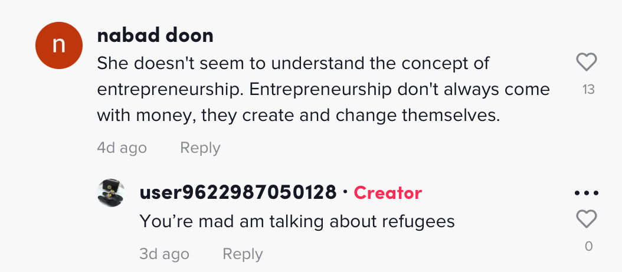Open user9622987050128's profile via username
The width and height of the screenshot is (622, 272).
[x=238, y=192]
